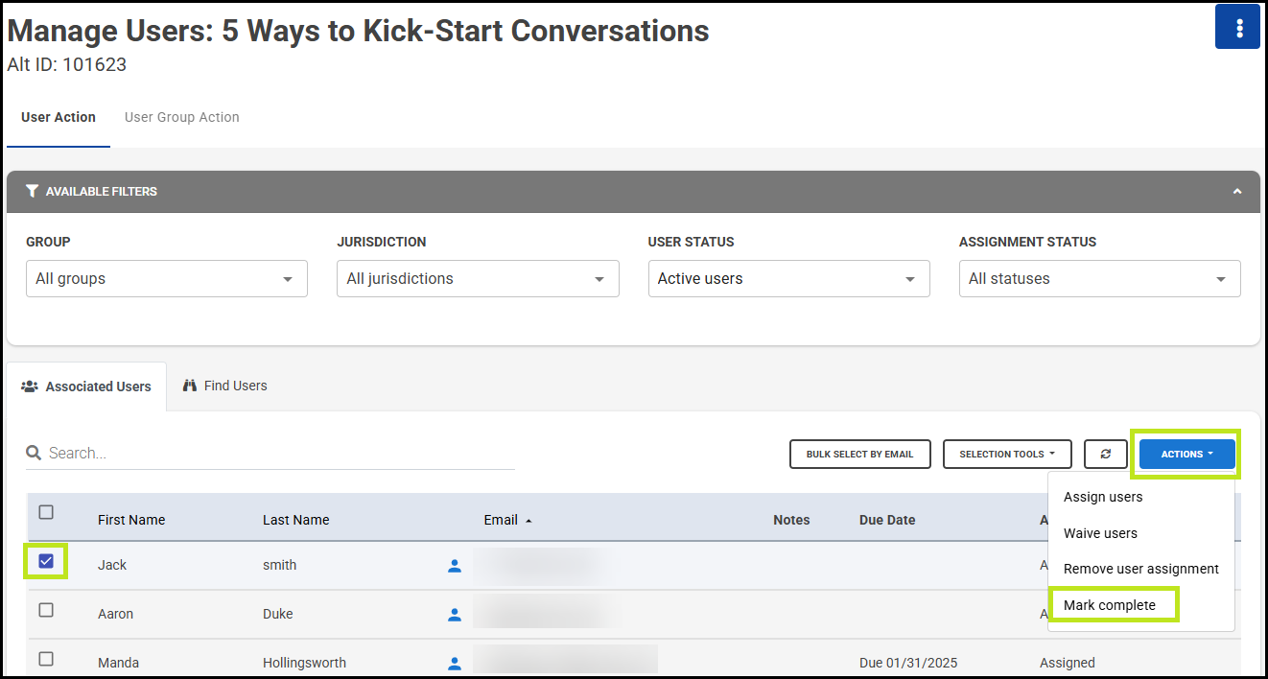Open the Group dropdown showing All groups
Screen dimensions: 1268x679
[166, 279]
